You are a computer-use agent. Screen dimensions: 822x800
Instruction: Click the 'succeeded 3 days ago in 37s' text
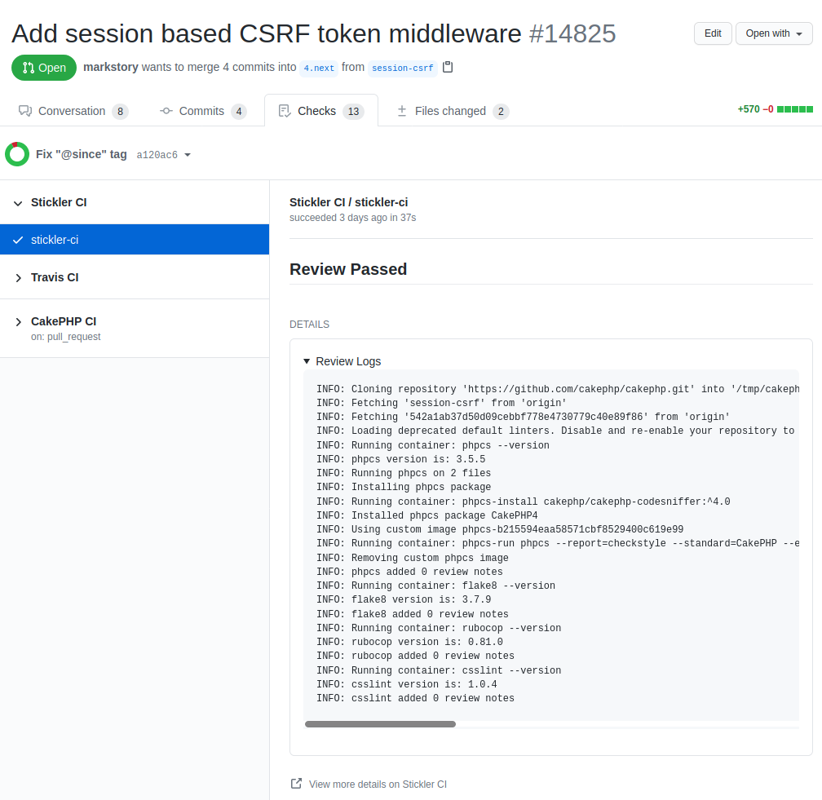click(x=353, y=218)
